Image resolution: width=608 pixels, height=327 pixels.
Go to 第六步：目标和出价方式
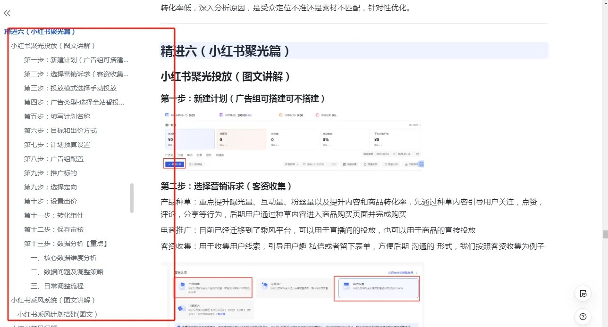(x=60, y=131)
